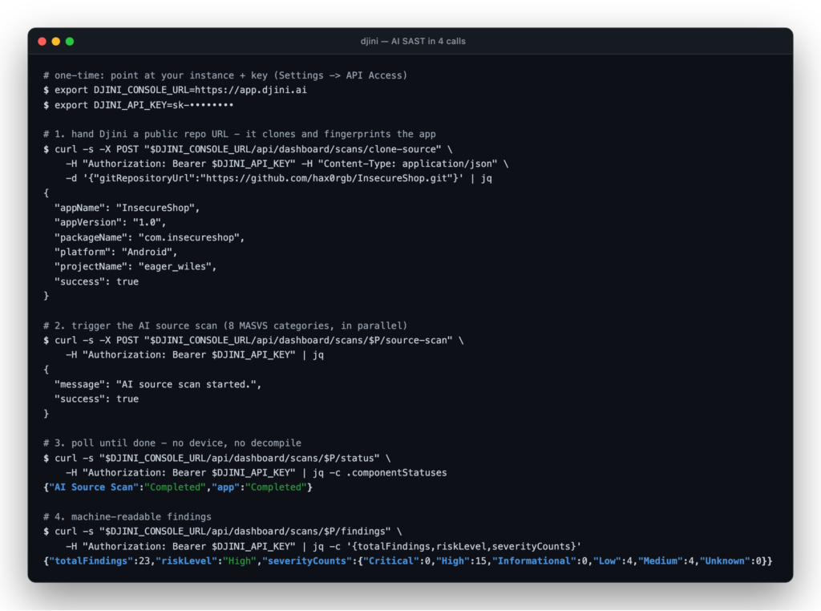Click the clone-source curl command line
Image resolution: width=821 pixels, height=611 pixels.
[248, 149]
